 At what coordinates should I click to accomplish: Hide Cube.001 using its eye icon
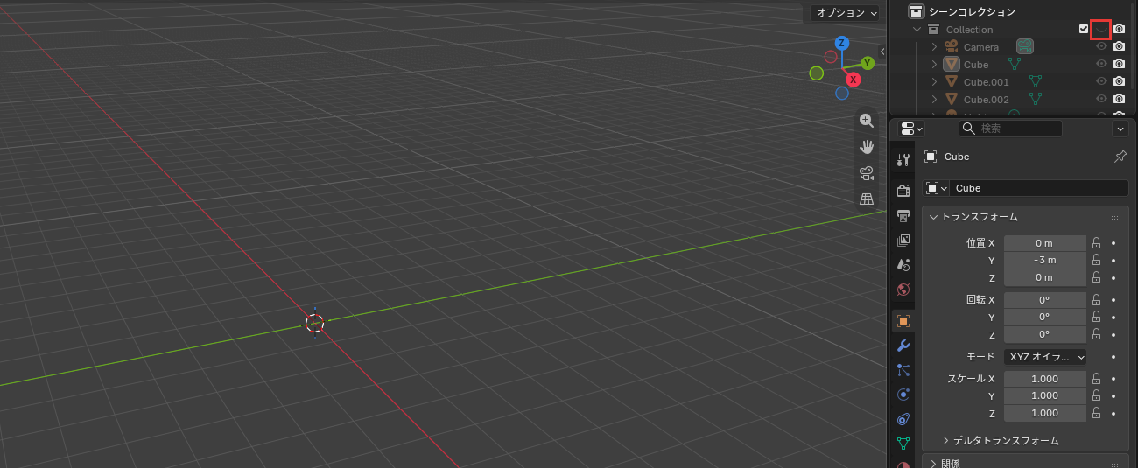click(x=1101, y=81)
